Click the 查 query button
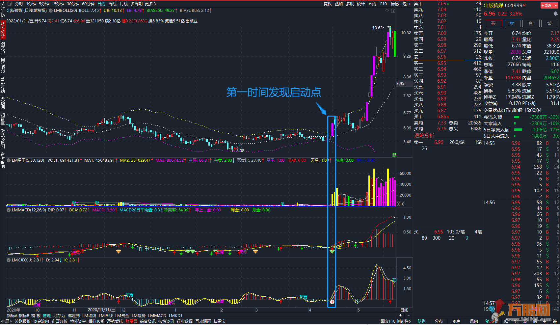The height and width of the screenshot is (325, 560). (x=531, y=23)
